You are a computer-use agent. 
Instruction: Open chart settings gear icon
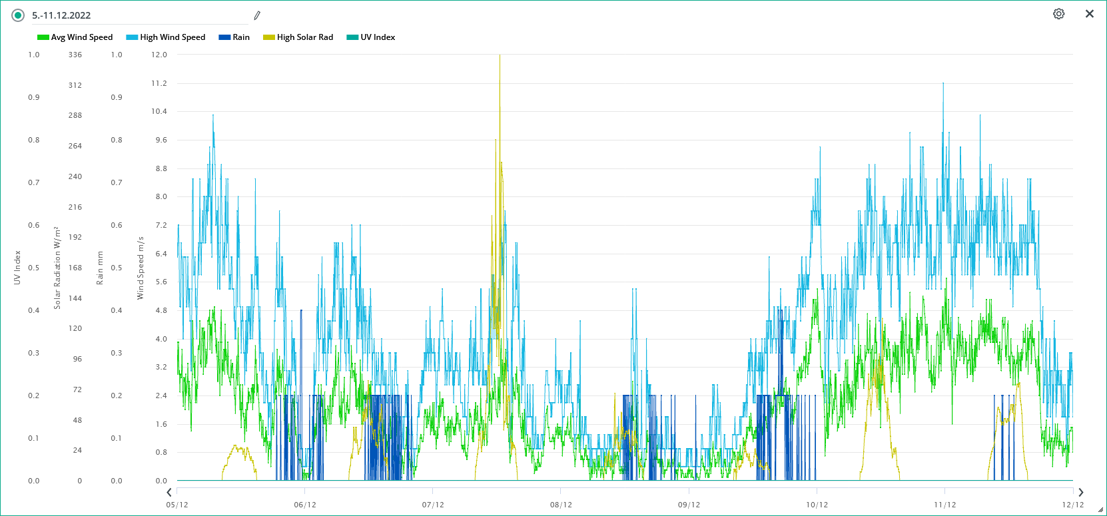(x=1058, y=14)
